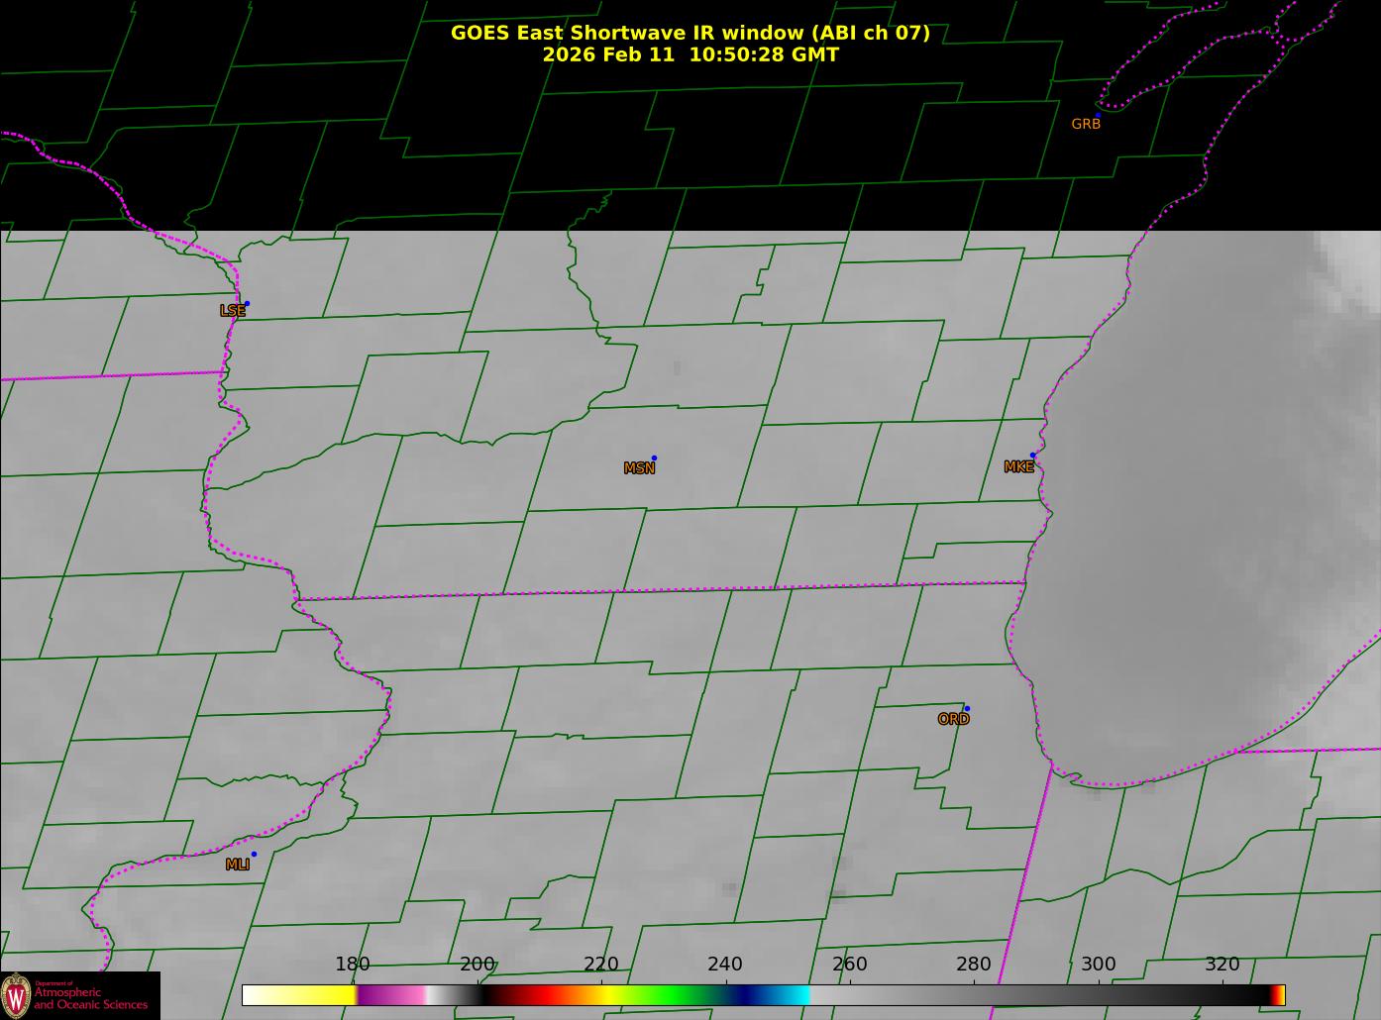Click the blue dot marker at MLI

(254, 854)
